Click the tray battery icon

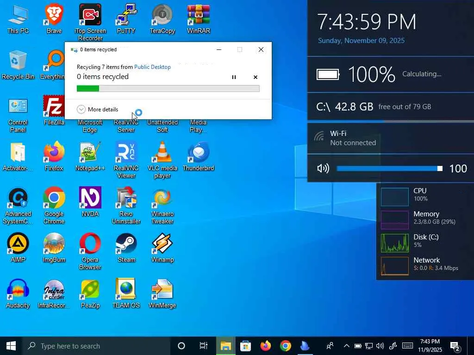click(x=358, y=346)
